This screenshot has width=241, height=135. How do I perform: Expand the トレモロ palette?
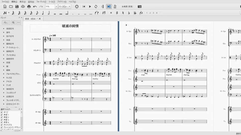pyautogui.click(x=4, y=78)
